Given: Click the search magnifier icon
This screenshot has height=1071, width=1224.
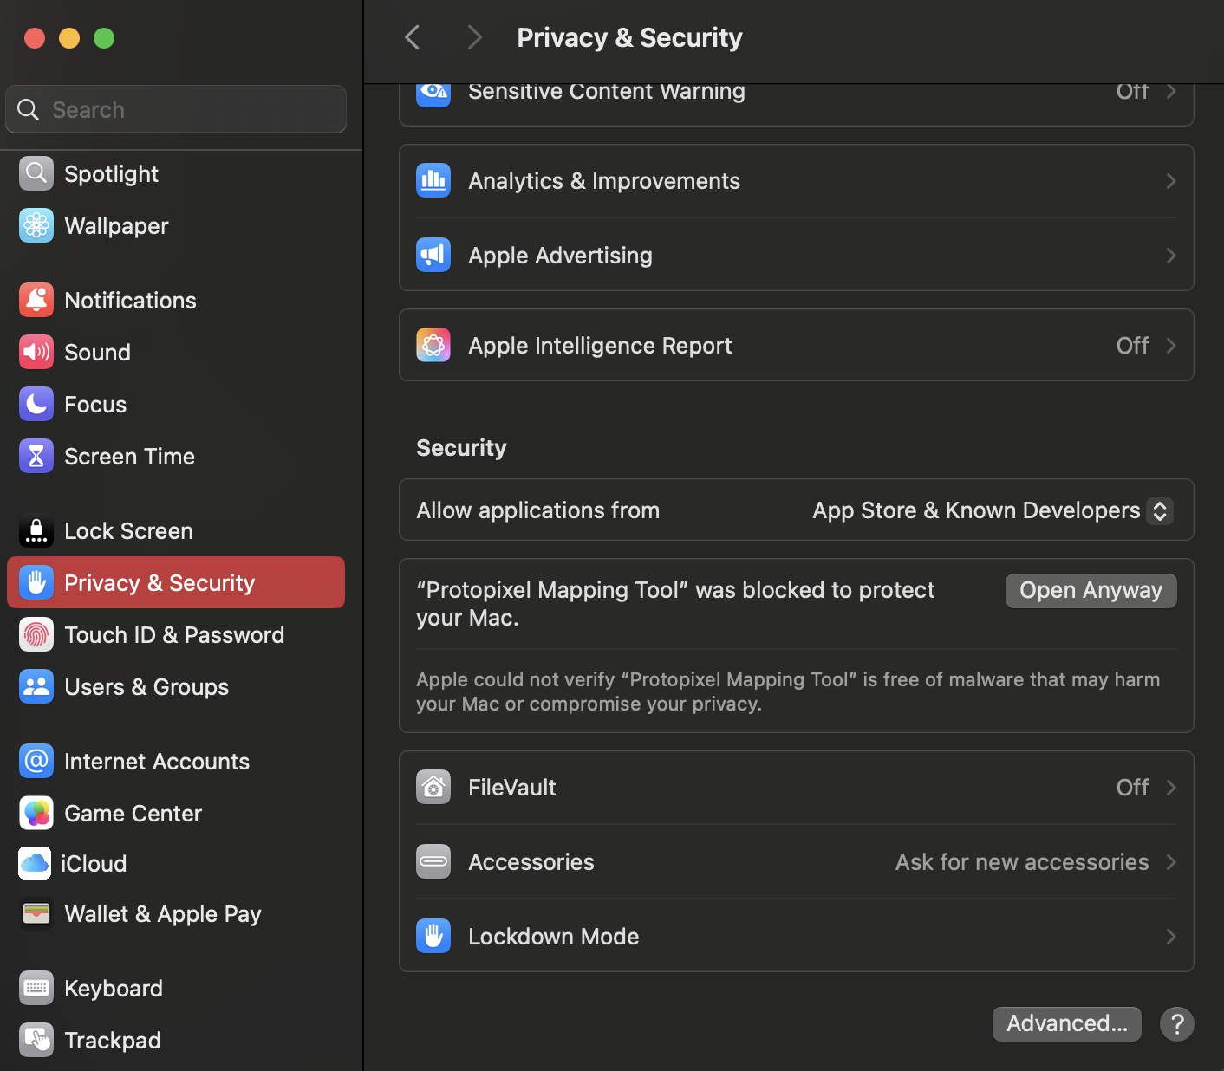Looking at the screenshot, I should click(x=29, y=110).
